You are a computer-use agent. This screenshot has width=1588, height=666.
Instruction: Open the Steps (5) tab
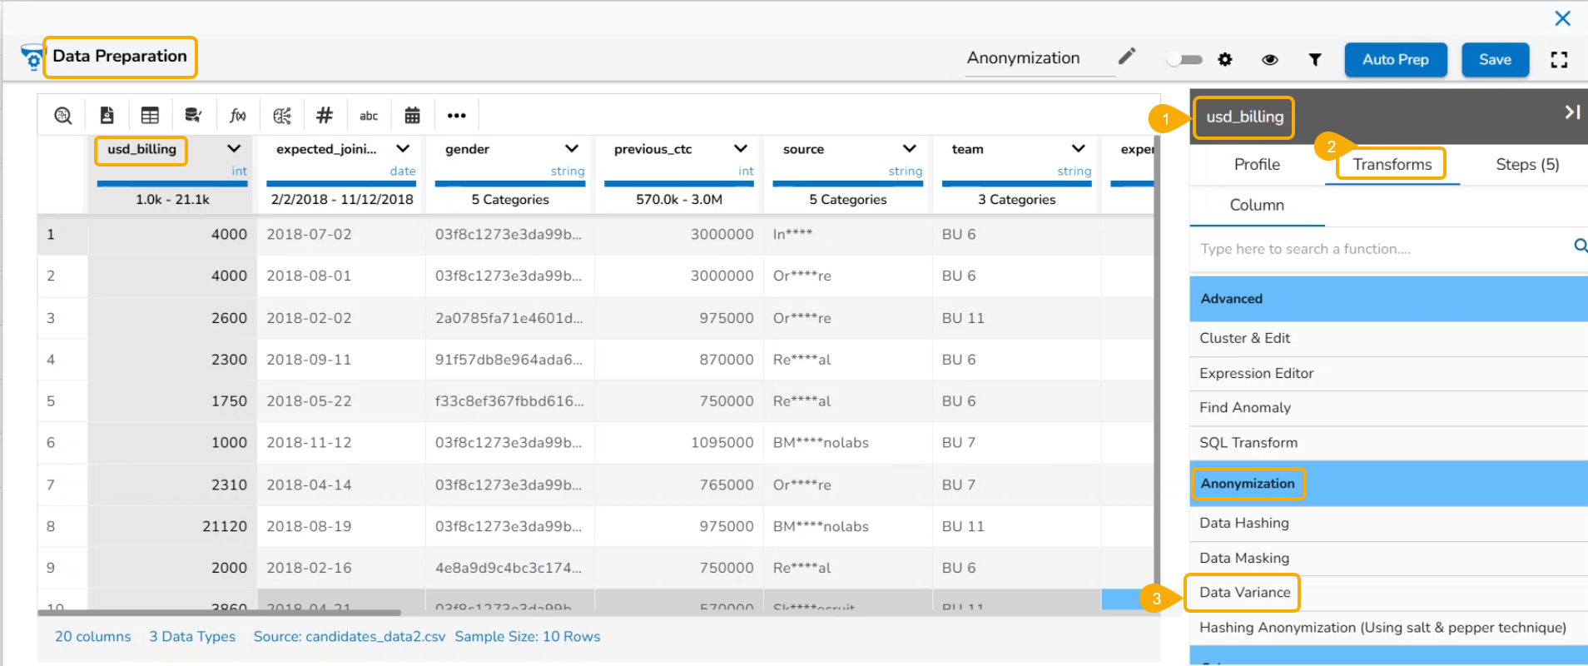[x=1527, y=165]
